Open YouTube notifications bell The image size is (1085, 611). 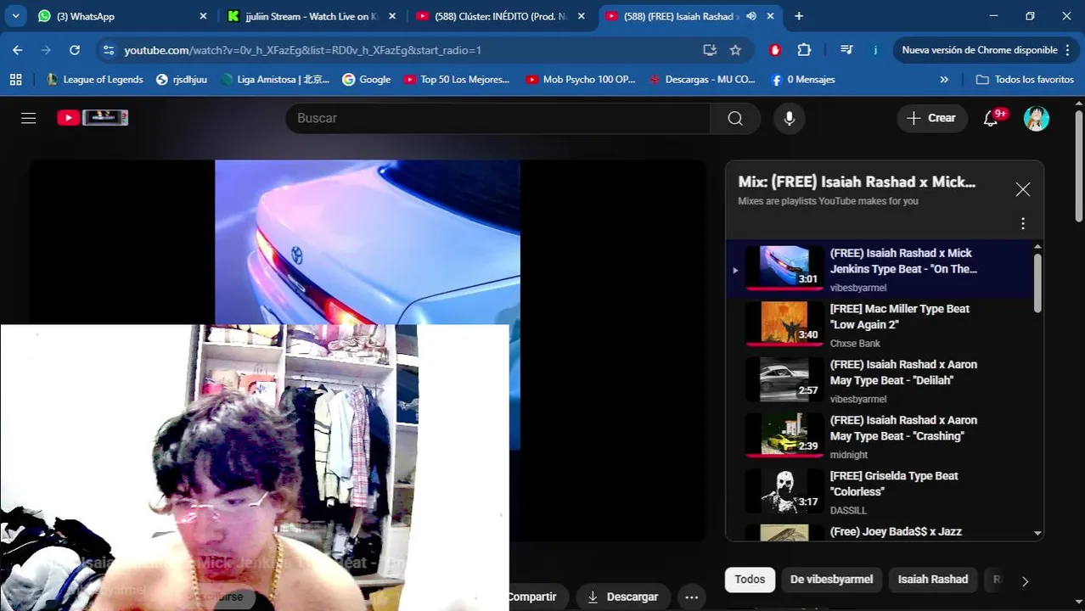coord(991,118)
